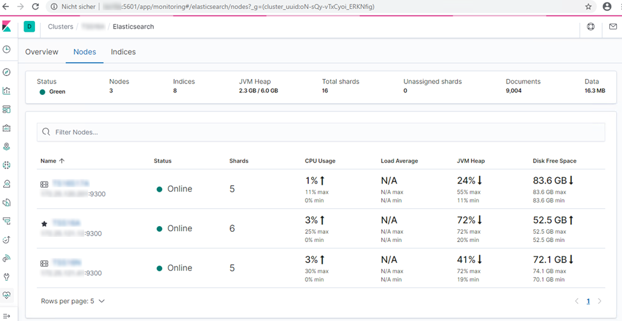Switch to the Overview tab
The width and height of the screenshot is (622, 321).
coord(41,52)
